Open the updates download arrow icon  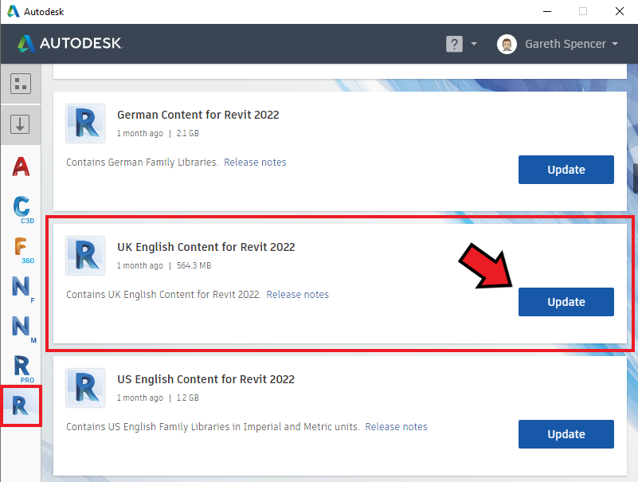pyautogui.click(x=20, y=124)
